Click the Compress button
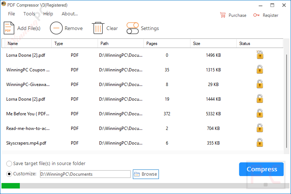The image size is (291, 194). (261, 169)
